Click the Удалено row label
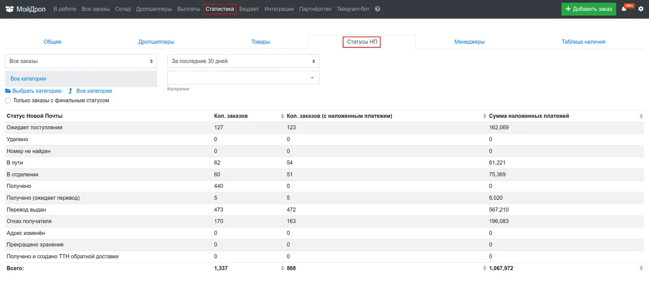 18,139
